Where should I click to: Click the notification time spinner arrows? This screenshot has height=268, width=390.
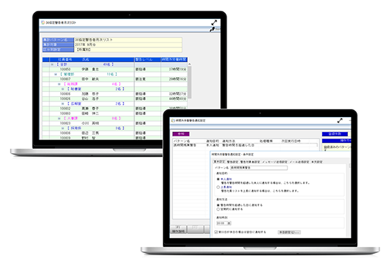[x=229, y=223]
